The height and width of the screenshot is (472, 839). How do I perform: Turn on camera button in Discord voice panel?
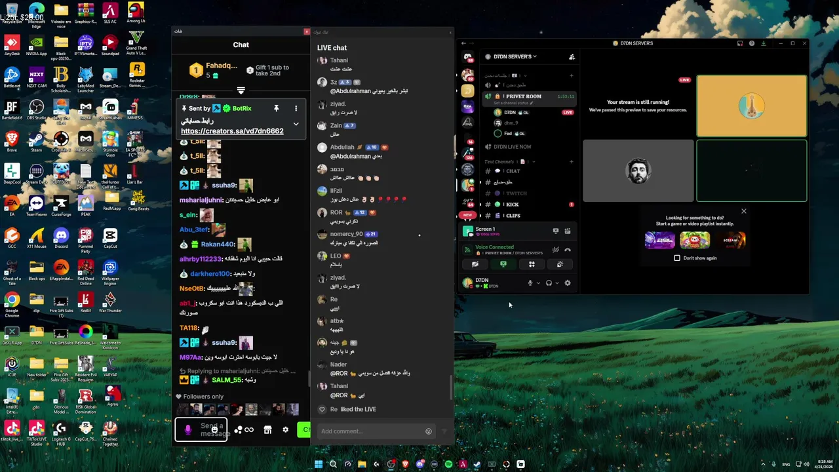coord(475,264)
